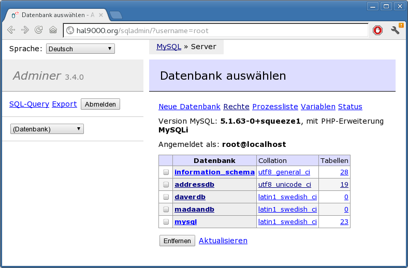Click the globe site info icon in address bar
This screenshot has height=268, width=408.
coord(70,31)
